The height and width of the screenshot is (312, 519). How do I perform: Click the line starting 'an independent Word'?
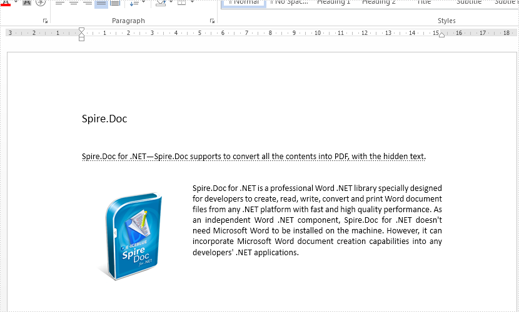pyautogui.click(x=317, y=220)
